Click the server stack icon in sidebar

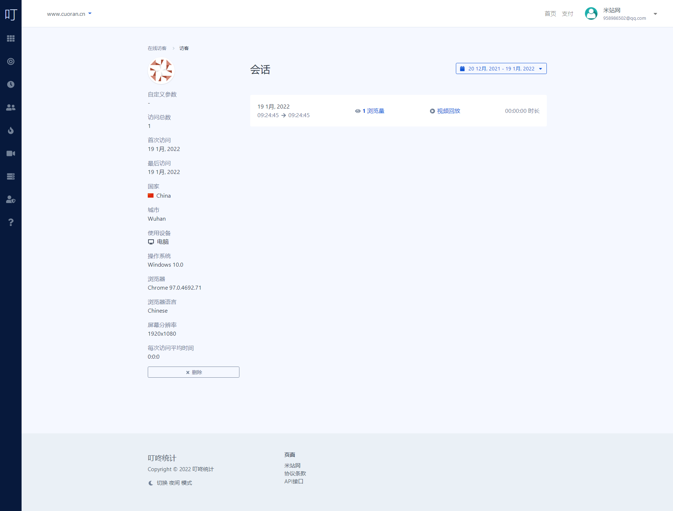[11, 176]
